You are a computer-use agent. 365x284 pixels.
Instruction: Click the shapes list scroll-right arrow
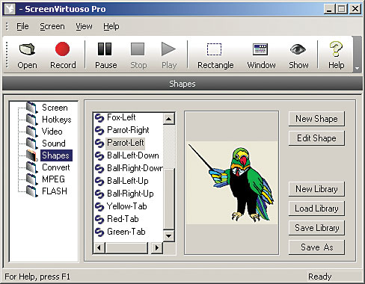[x=157, y=248]
